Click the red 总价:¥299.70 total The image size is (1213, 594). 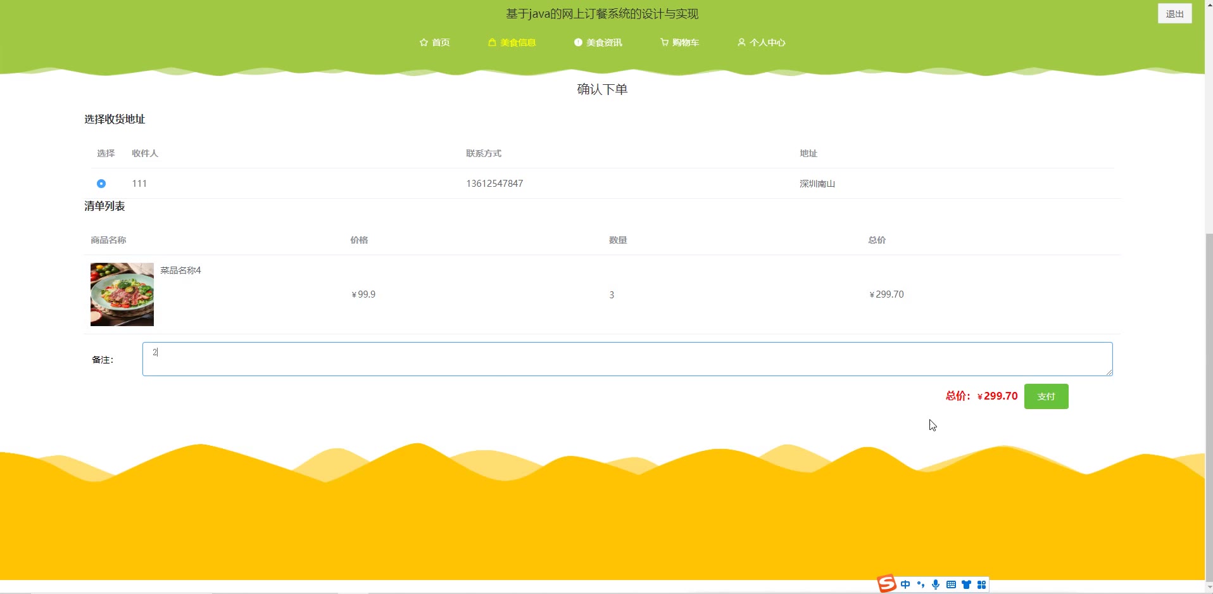click(982, 396)
